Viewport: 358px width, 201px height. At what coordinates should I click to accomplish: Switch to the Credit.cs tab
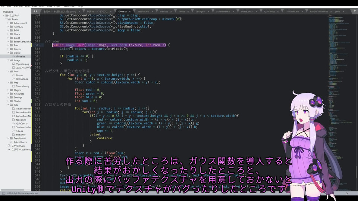[164, 12]
